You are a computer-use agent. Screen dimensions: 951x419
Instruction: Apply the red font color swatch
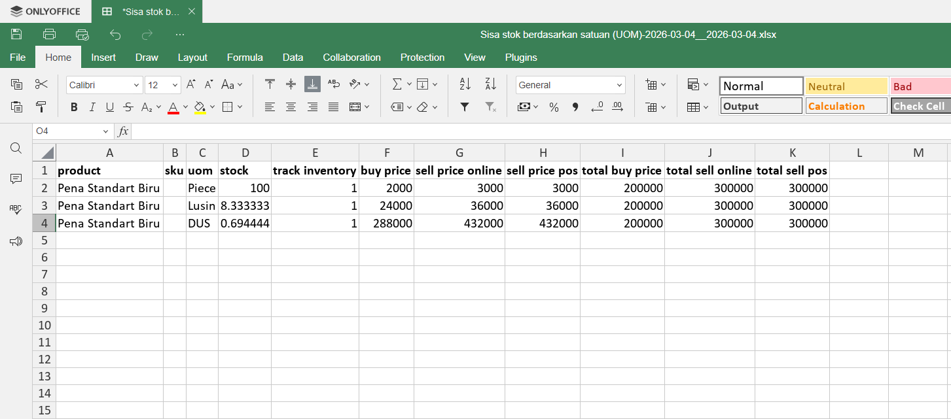point(173,107)
